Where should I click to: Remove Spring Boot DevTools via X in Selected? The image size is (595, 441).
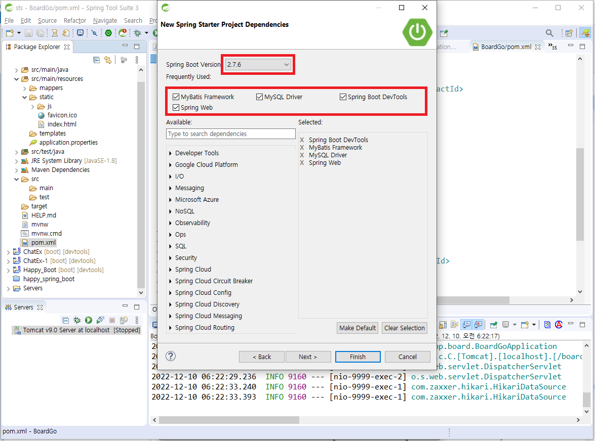(302, 140)
